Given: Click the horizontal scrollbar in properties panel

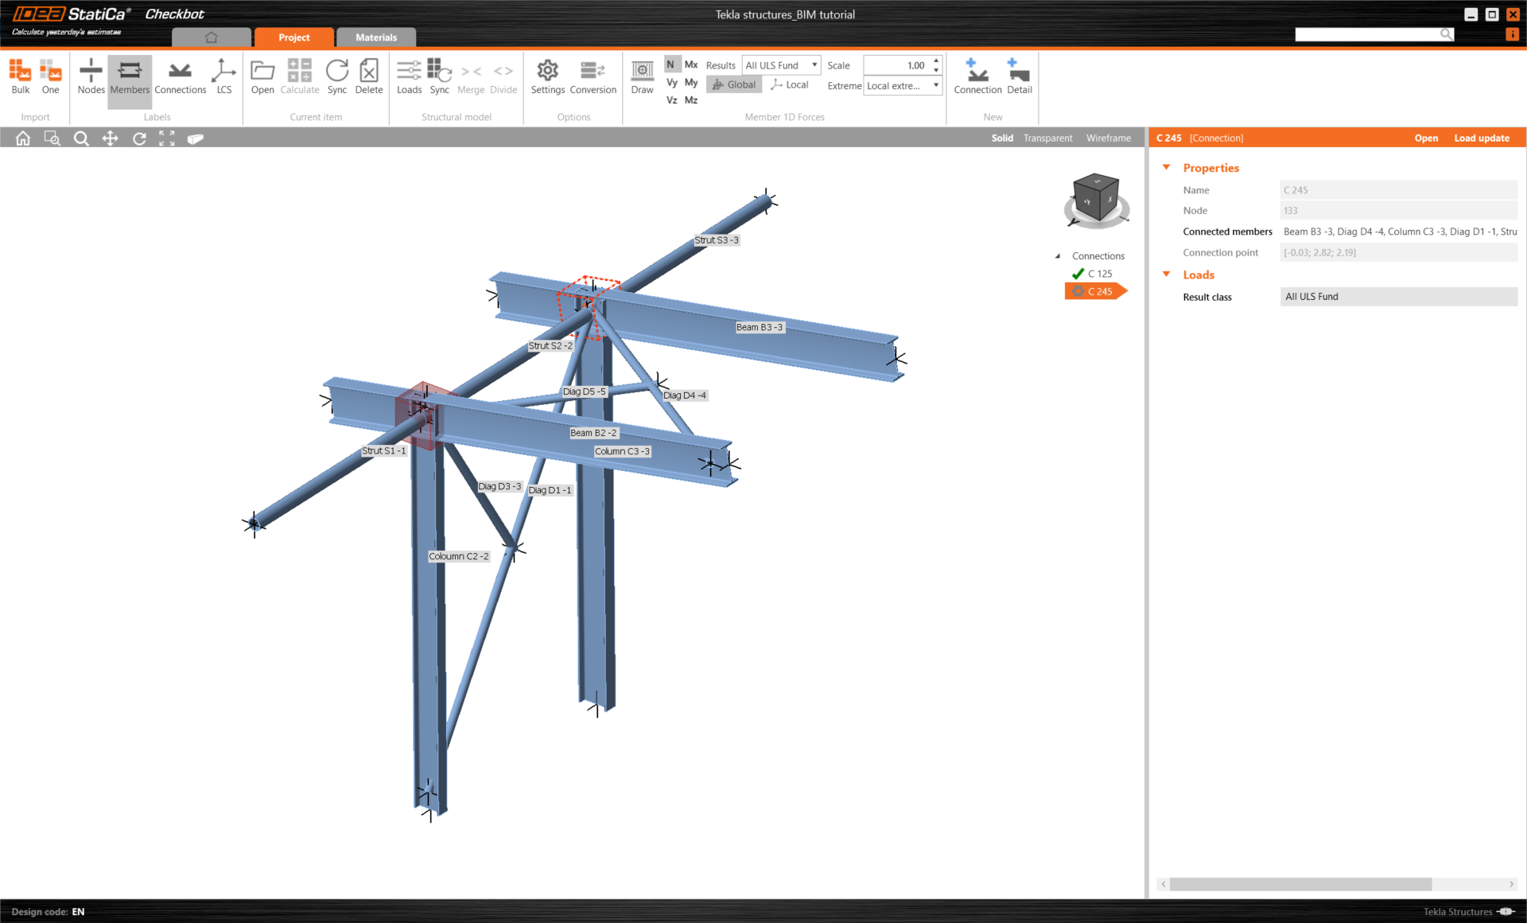Looking at the screenshot, I should (1300, 884).
